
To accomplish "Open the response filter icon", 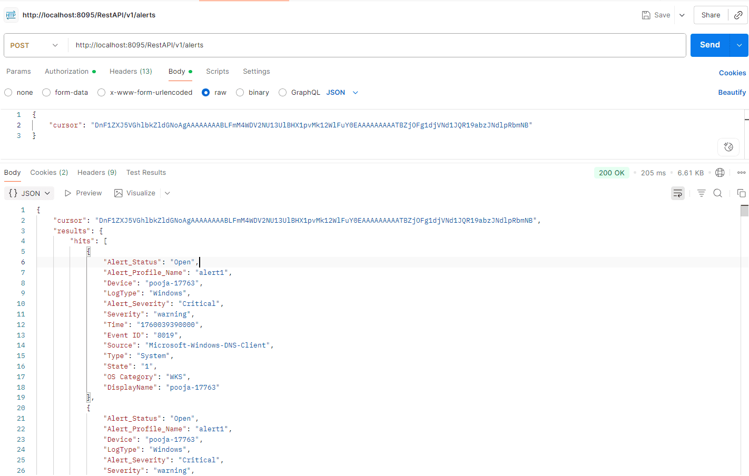I will (x=701, y=193).
